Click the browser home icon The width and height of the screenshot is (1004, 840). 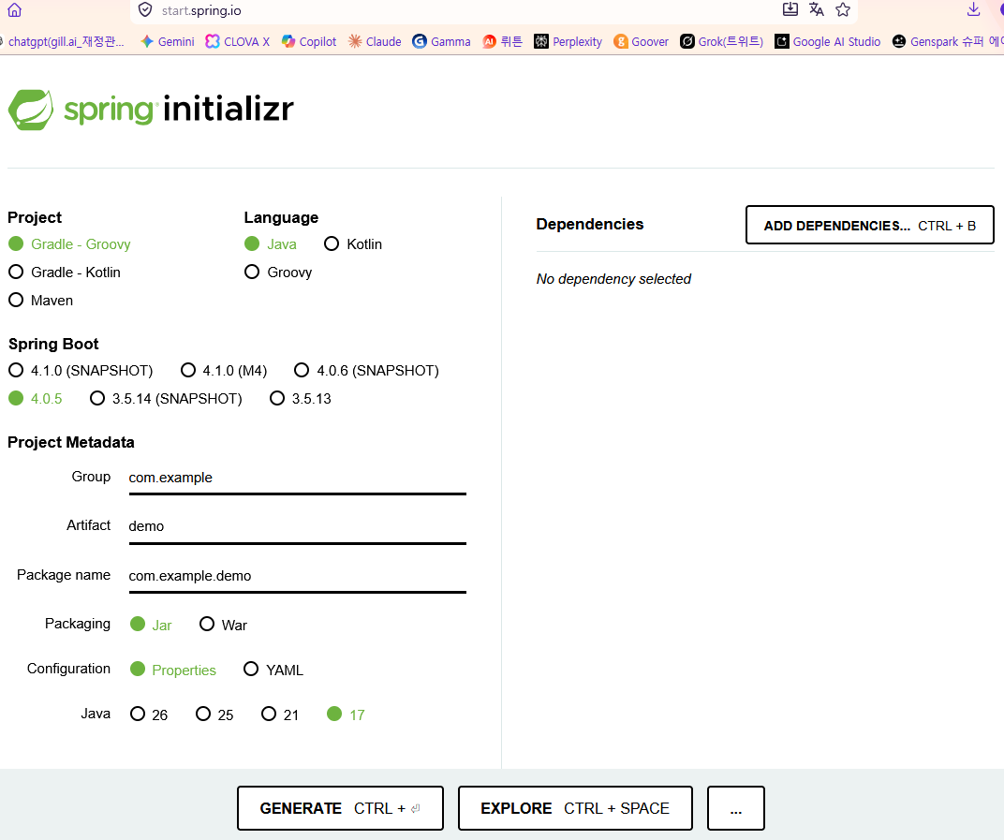point(15,9)
